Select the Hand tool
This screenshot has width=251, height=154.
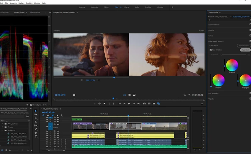click(36, 133)
